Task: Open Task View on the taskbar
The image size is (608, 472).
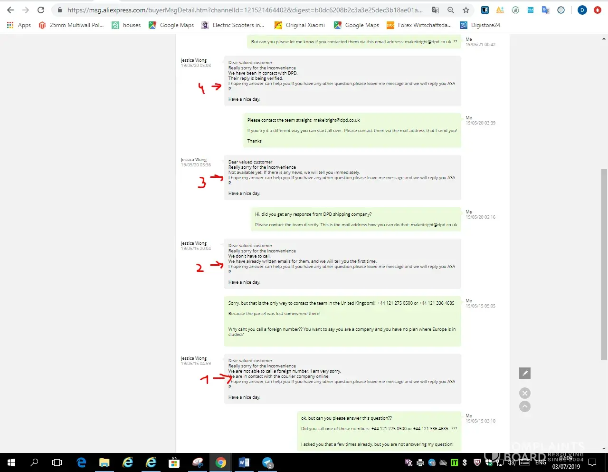Action: 57,462
